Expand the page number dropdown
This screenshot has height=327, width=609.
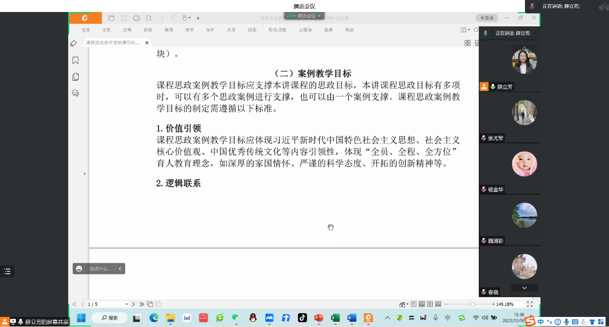(x=127, y=304)
